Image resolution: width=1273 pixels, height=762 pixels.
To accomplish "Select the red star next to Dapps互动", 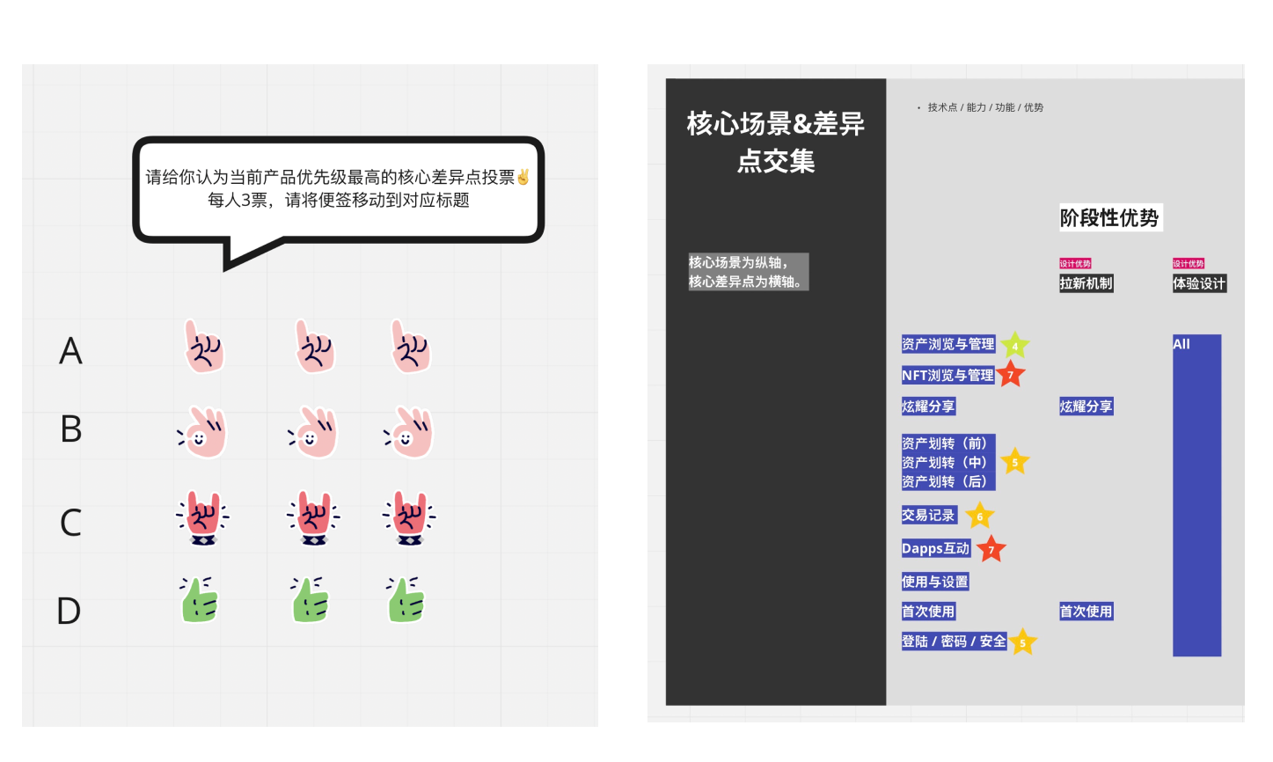I will (x=991, y=550).
